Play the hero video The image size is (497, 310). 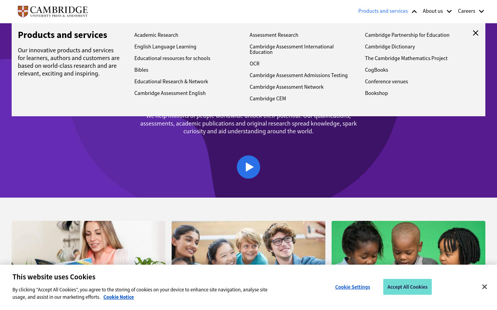click(x=248, y=167)
